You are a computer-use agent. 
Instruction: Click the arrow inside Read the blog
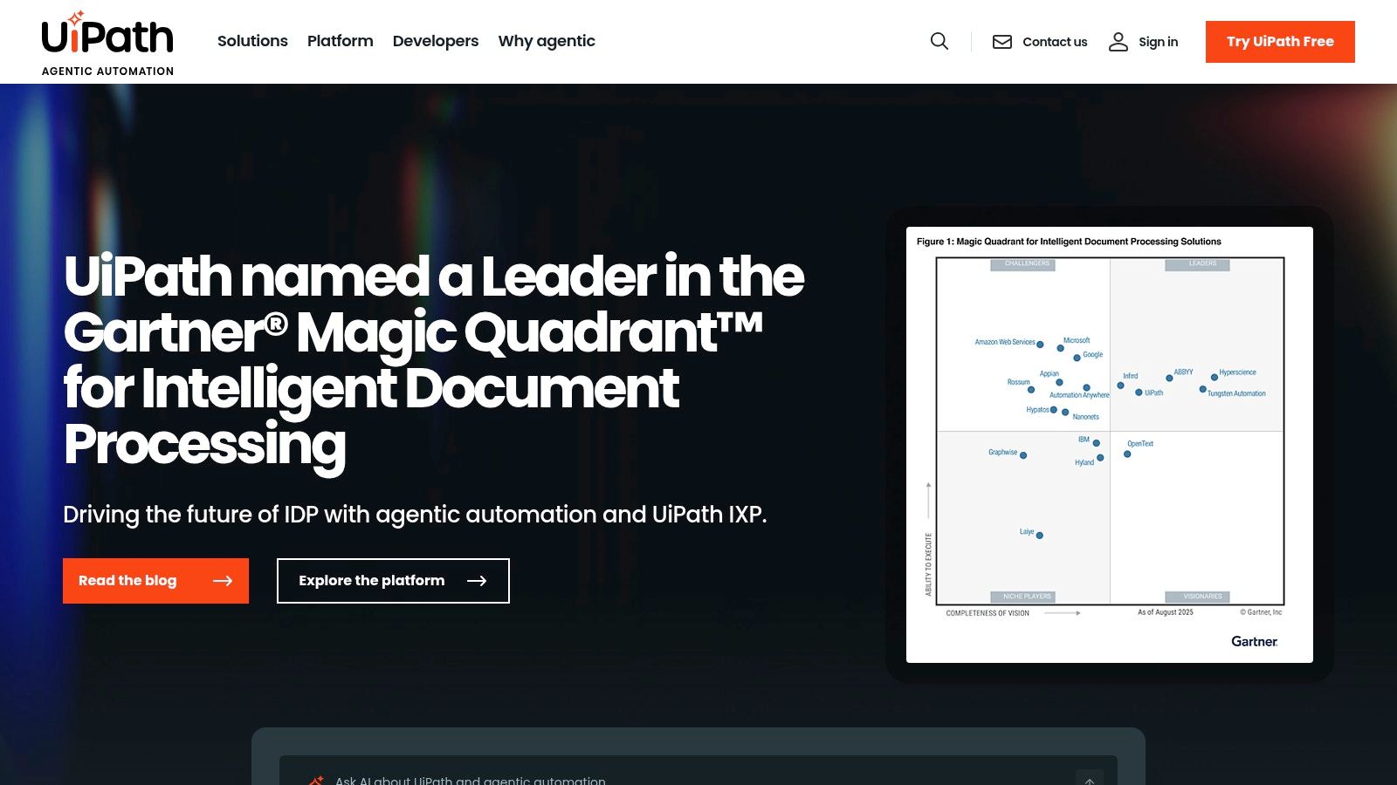point(223,581)
